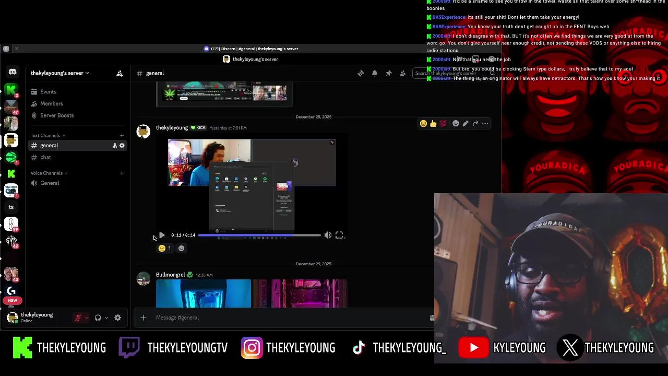Viewport: 668px width, 376px height.
Task: Enter video fullscreen icon
Action: point(339,236)
